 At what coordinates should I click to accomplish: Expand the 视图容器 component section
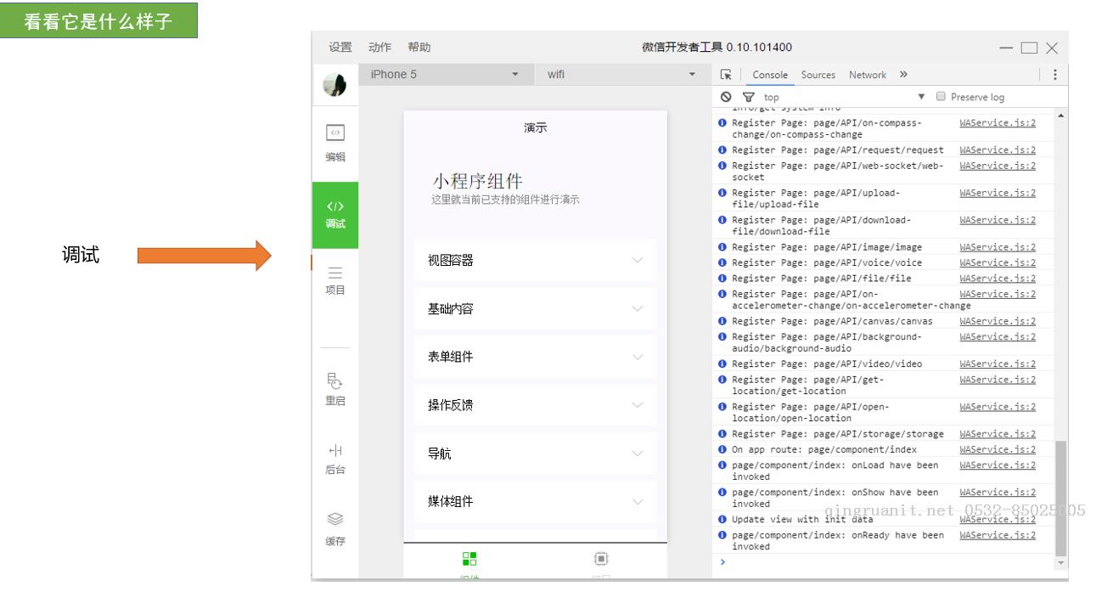(x=535, y=261)
